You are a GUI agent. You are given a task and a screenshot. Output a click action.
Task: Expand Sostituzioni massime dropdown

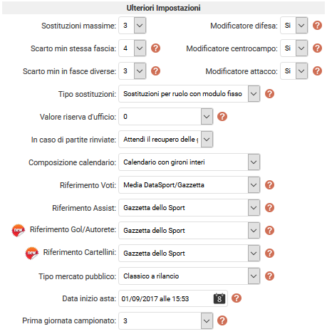coord(133,25)
